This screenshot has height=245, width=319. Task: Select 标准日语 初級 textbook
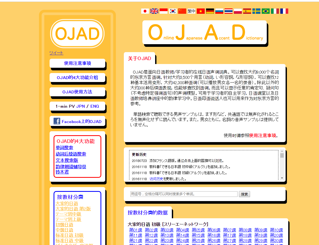click(x=69, y=235)
